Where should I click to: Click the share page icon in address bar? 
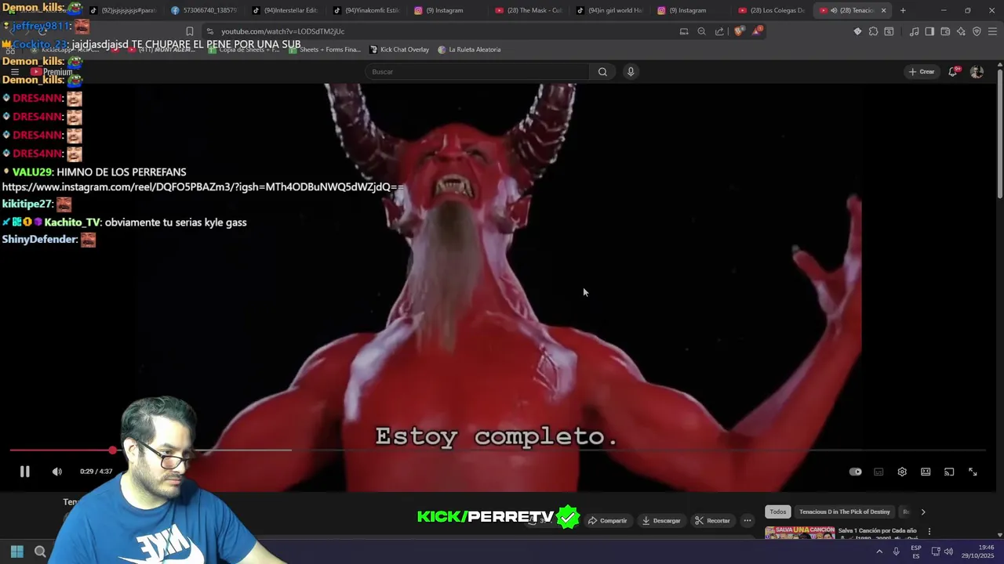pos(719,31)
